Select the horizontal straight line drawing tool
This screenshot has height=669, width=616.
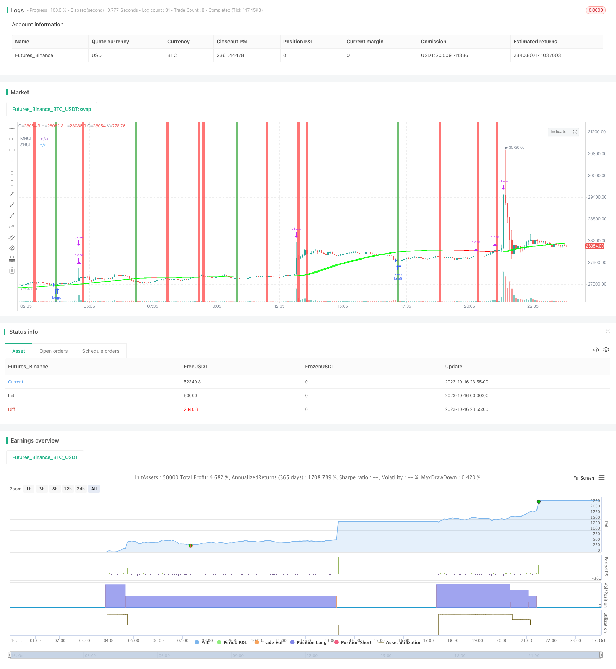click(12, 128)
